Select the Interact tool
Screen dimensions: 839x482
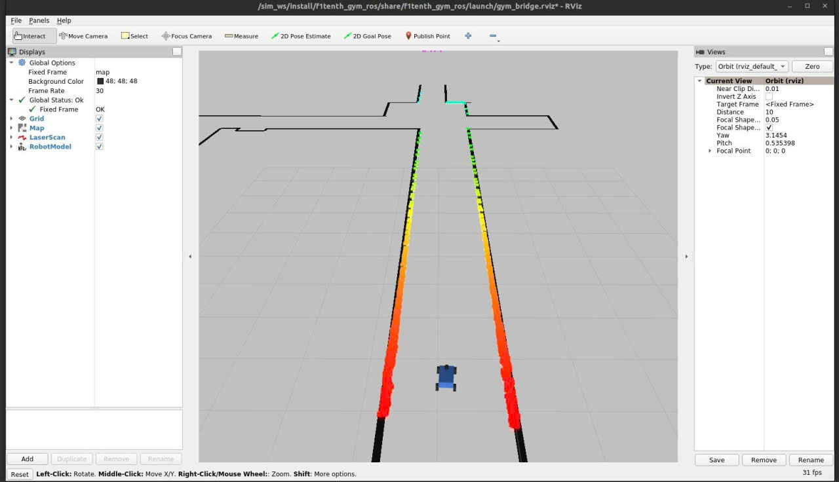30,36
